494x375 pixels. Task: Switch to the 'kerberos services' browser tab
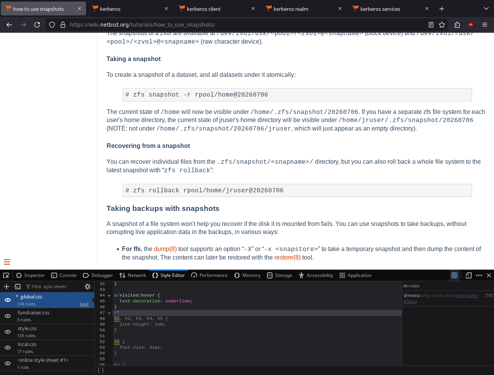click(391, 8)
